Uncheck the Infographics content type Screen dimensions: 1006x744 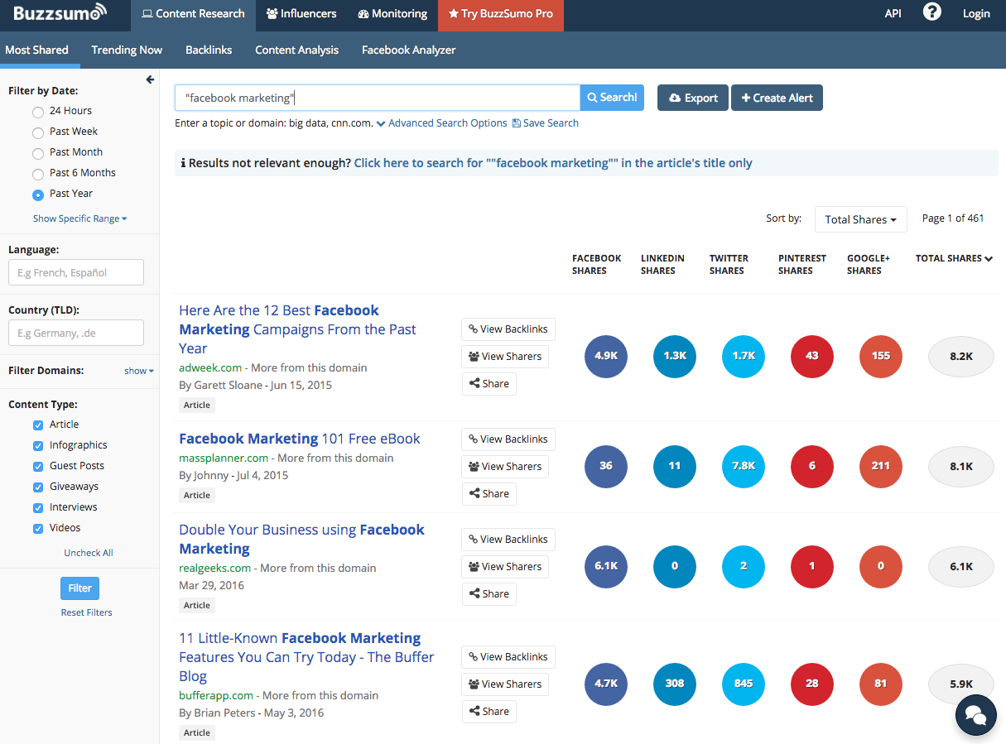point(38,445)
